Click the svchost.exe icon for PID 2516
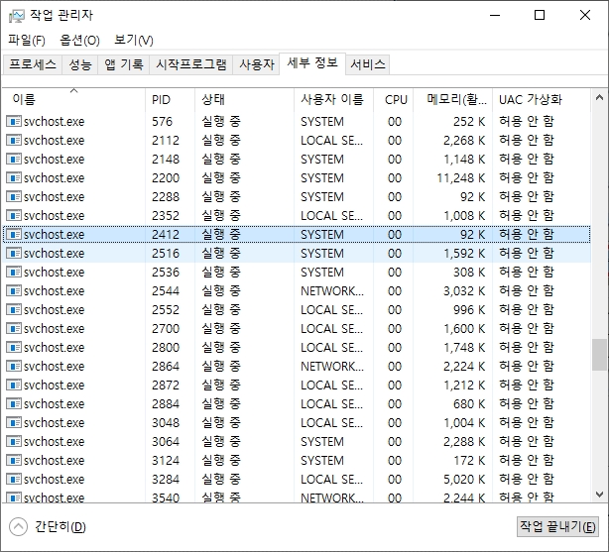The height and width of the screenshot is (552, 609). 14,253
